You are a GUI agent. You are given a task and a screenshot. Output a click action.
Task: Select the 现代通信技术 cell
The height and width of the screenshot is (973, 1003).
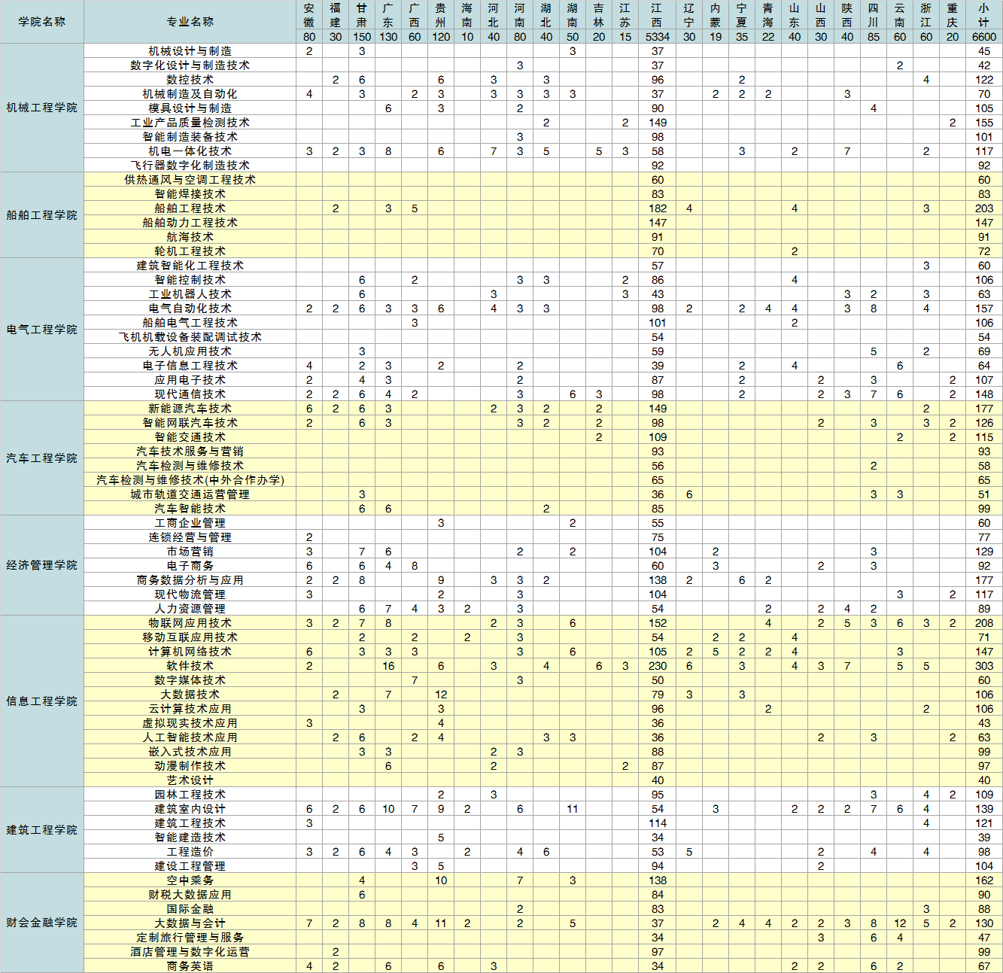click(x=190, y=394)
